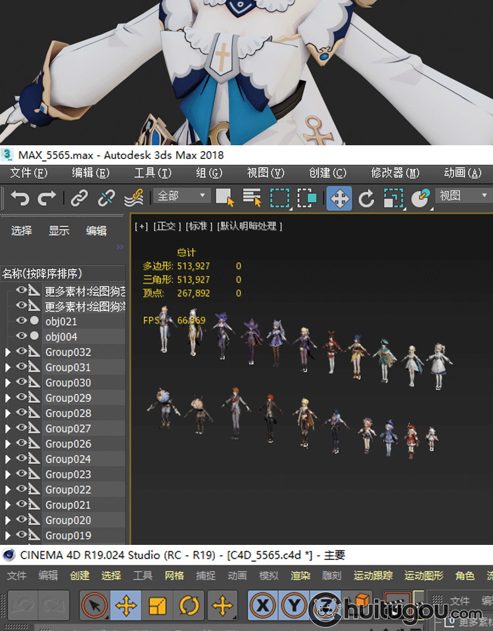Image resolution: width=493 pixels, height=631 pixels.
Task: Click the 3ds Max app icon in title bar
Action: pos(7,154)
